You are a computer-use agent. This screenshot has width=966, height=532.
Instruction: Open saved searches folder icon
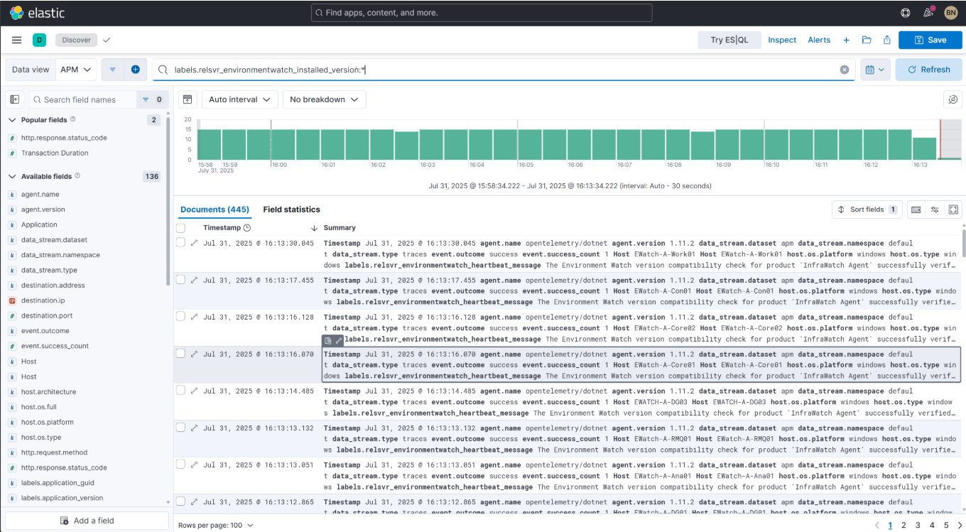pyautogui.click(x=867, y=40)
